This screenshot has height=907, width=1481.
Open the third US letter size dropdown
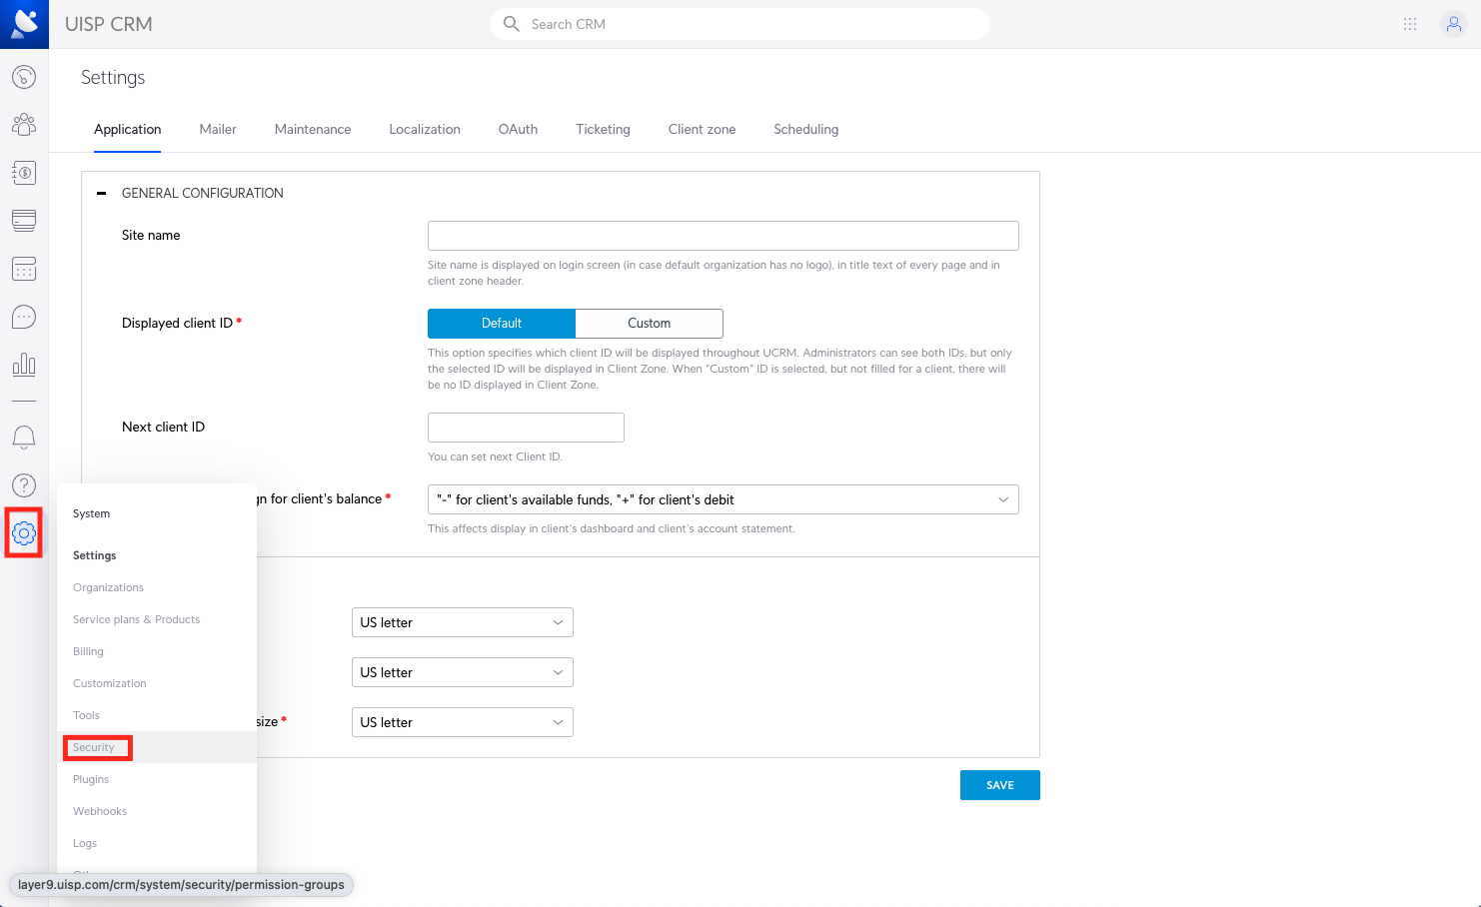463,722
